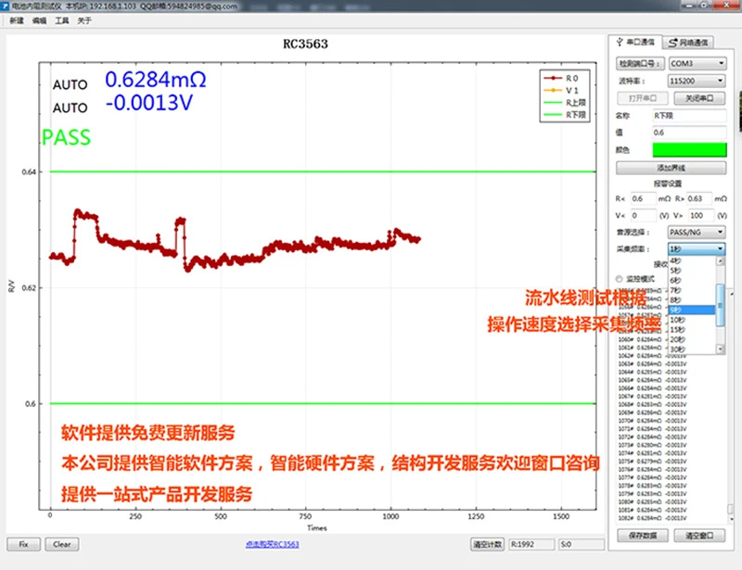Open the 新建 menu
Screen dimensions: 742x570
coord(17,20)
